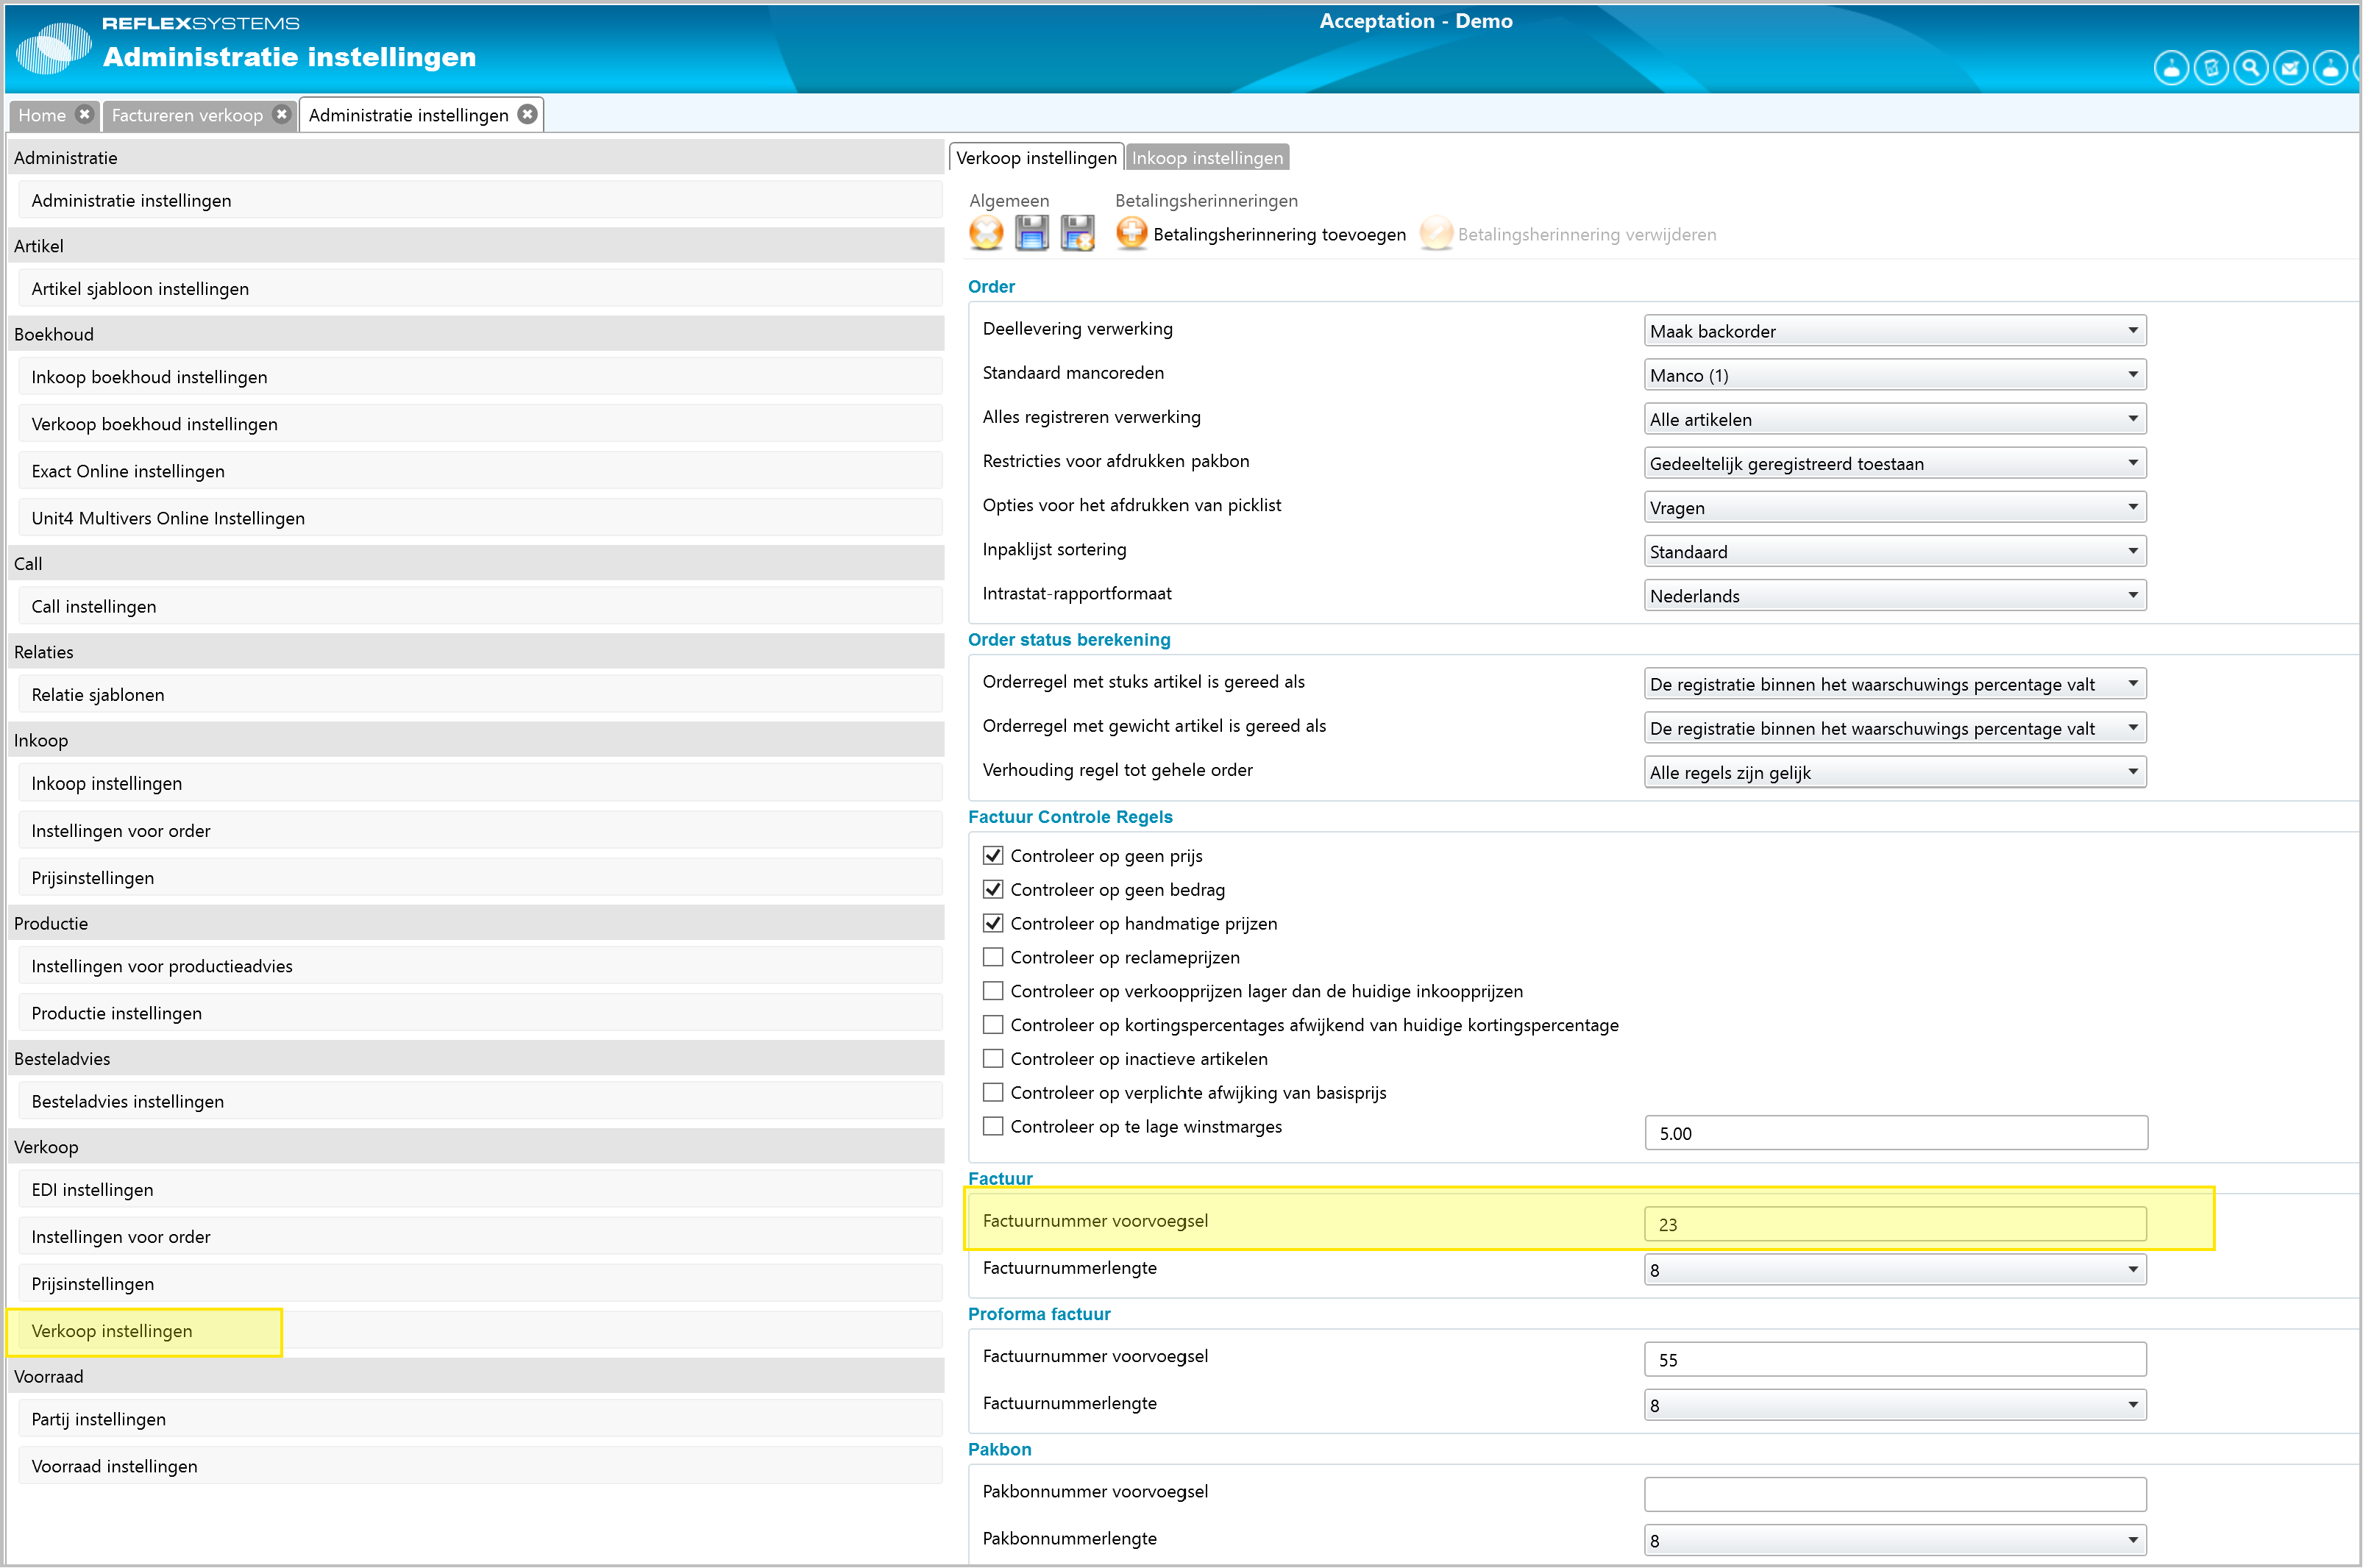
Task: Open the envelope mail icon in header
Action: (x=2290, y=68)
